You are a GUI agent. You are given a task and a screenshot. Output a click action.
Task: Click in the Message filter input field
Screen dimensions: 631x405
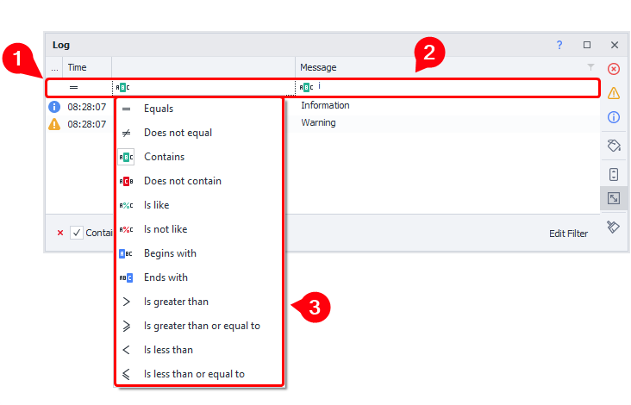[448, 87]
